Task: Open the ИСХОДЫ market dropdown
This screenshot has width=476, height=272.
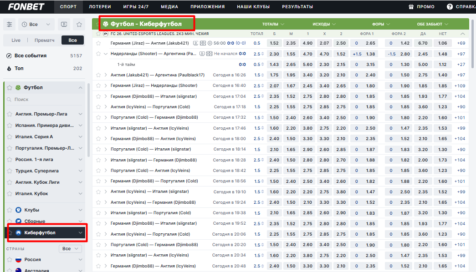Action: (x=324, y=24)
